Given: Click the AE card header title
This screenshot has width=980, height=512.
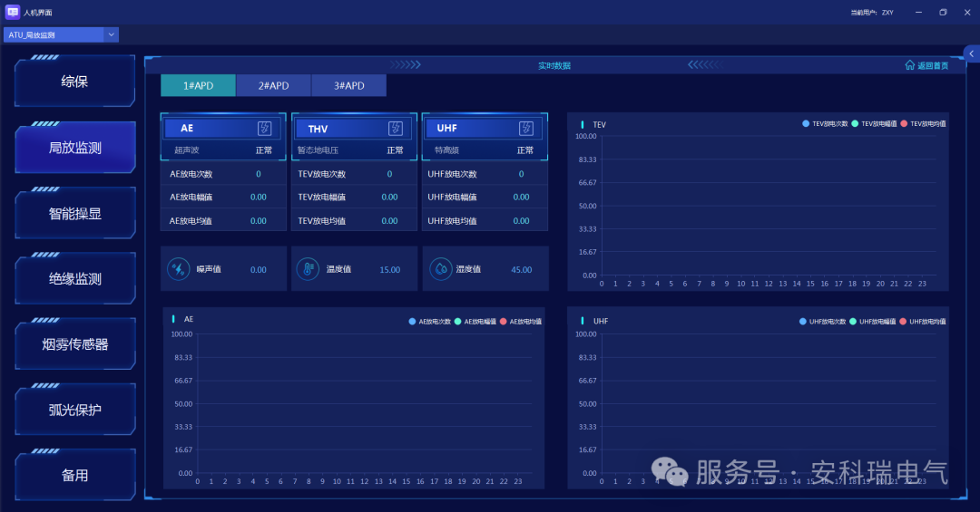Looking at the screenshot, I should tap(187, 128).
